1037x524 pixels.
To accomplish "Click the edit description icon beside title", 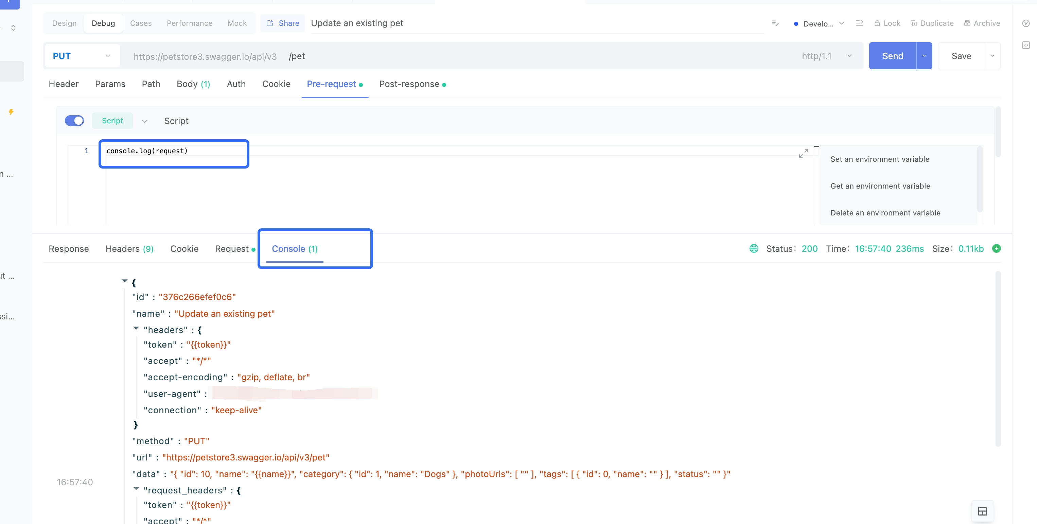I will tap(775, 23).
